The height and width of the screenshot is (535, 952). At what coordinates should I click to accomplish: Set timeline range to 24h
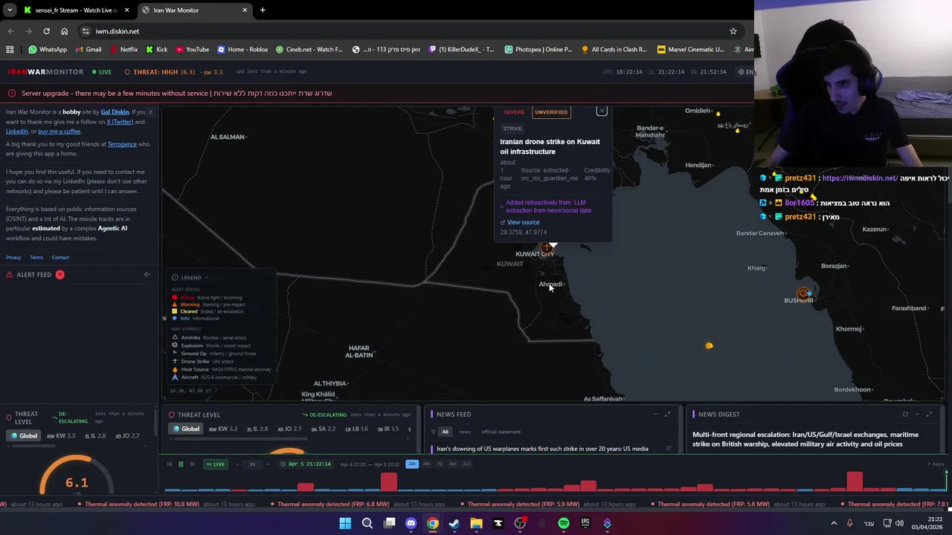tap(412, 464)
